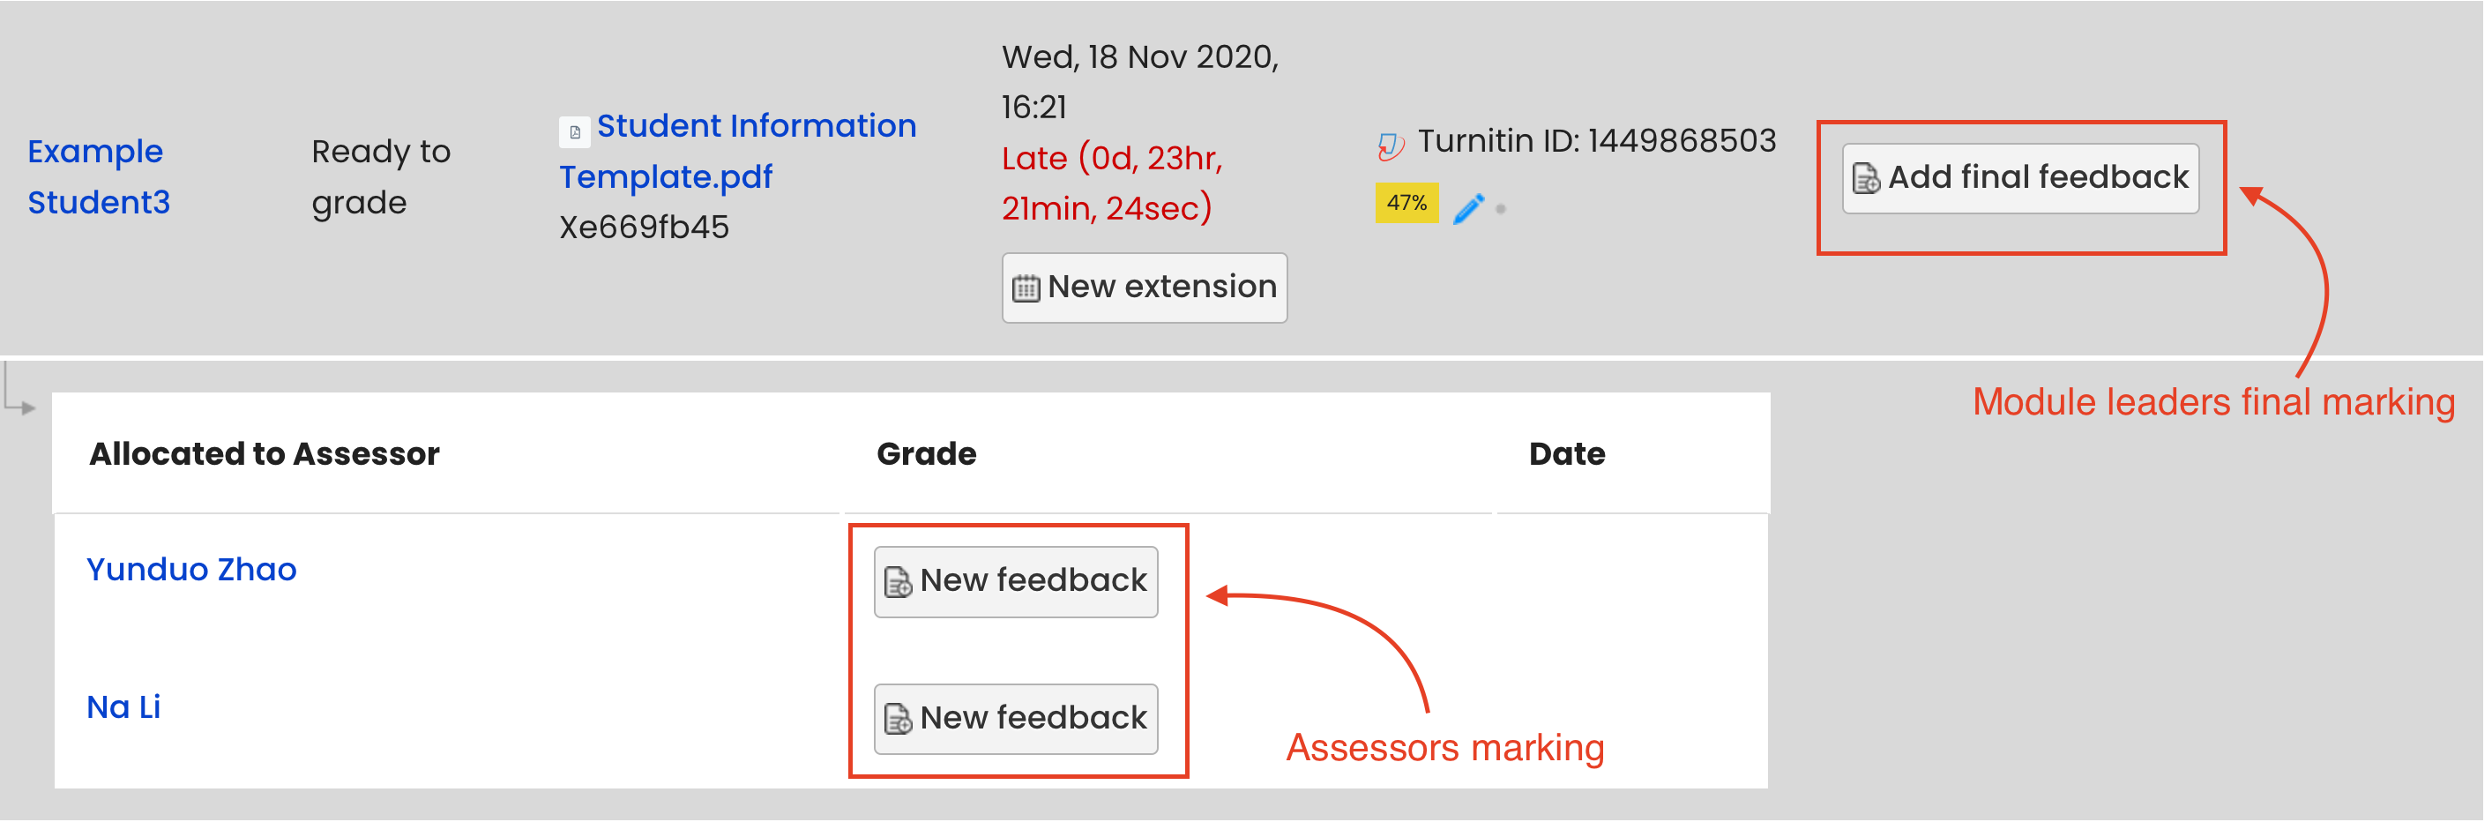This screenshot has width=2492, height=822.
Task: Click the PDF file icon beside Student Information
Action: (576, 131)
